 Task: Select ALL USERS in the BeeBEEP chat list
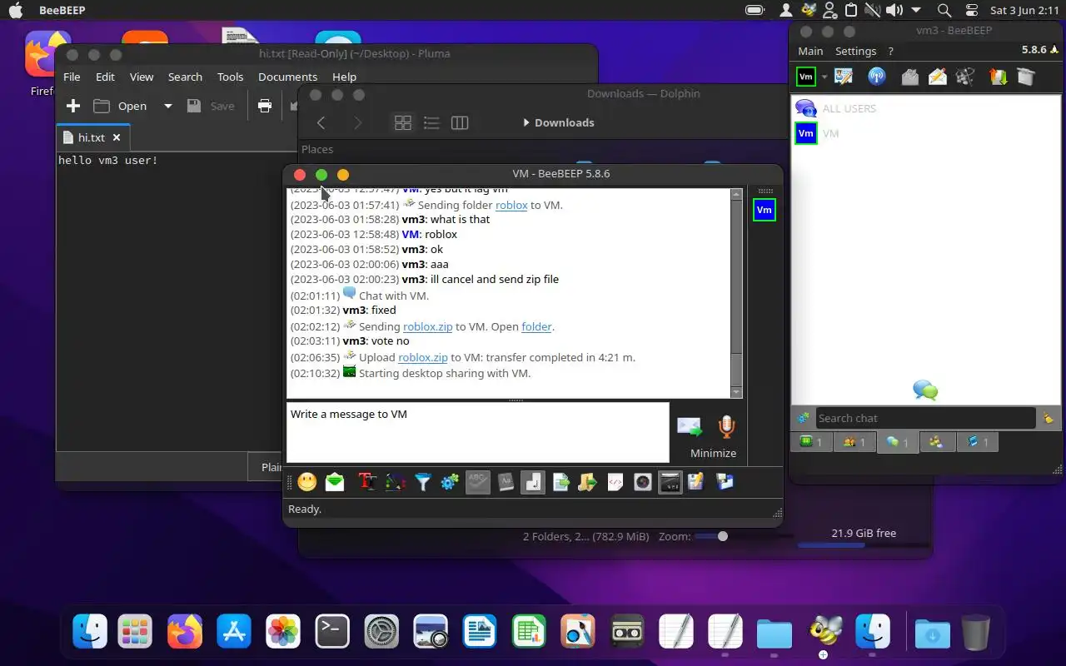924,108
